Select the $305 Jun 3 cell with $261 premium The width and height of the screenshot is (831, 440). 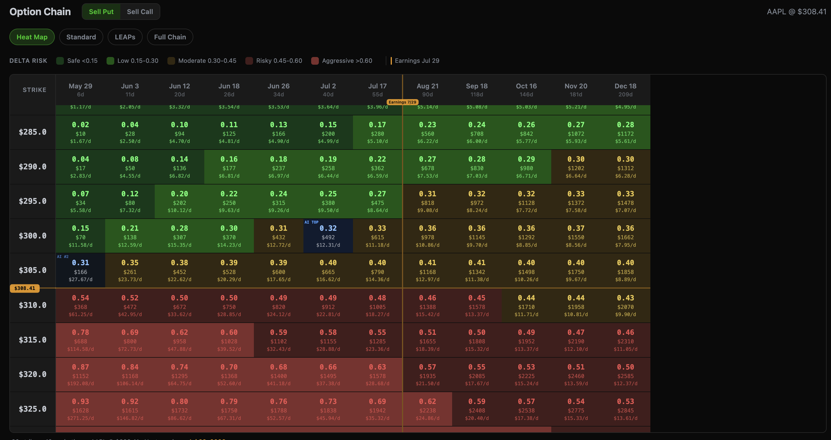130,271
